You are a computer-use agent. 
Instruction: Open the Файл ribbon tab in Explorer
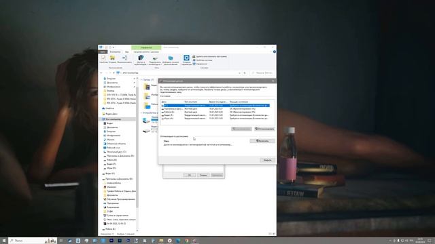pyautogui.click(x=103, y=52)
